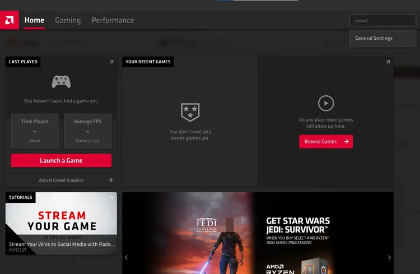This screenshot has width=420, height=274.
Task: Click the Tutorials label
Action: point(20,197)
